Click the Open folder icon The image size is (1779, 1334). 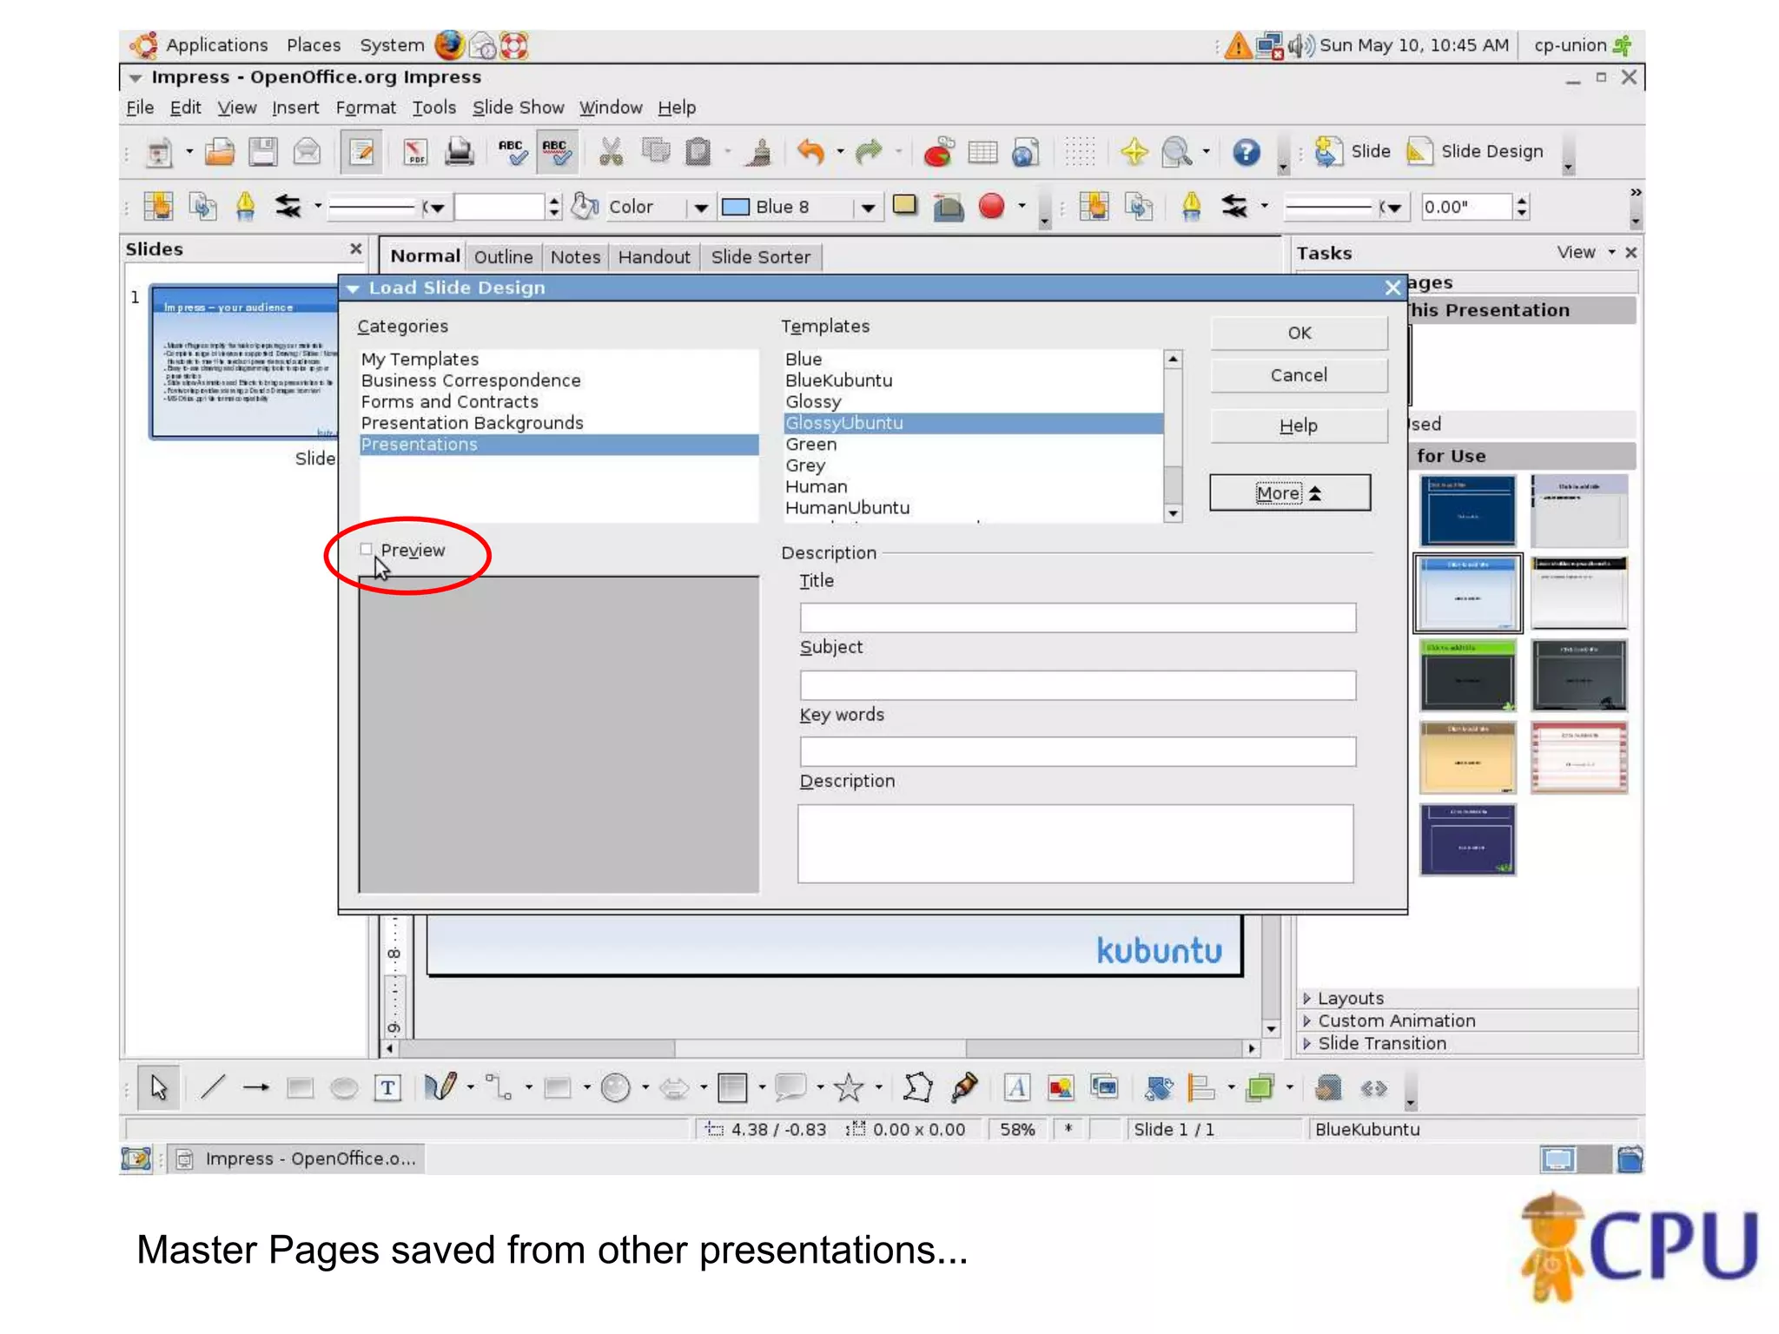[x=220, y=152]
